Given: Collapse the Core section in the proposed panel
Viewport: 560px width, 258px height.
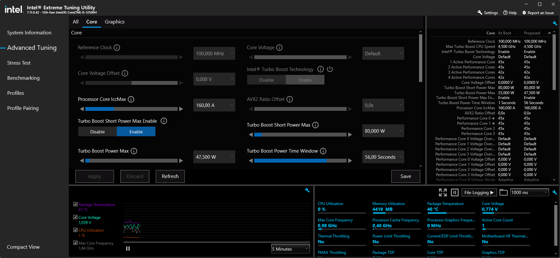Looking at the screenshot, I should coord(549,33).
